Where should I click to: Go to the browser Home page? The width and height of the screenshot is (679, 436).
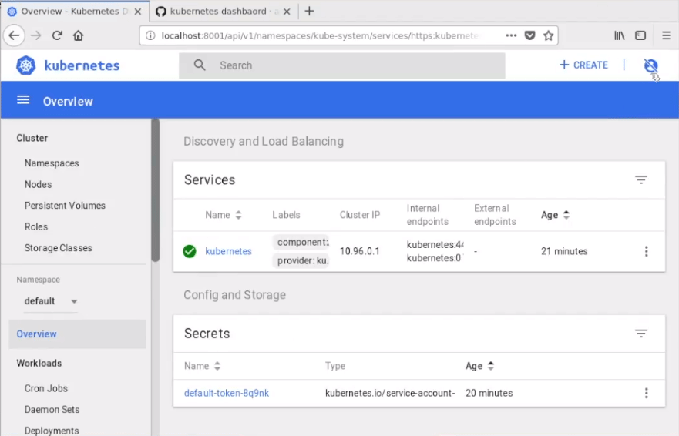click(x=78, y=35)
